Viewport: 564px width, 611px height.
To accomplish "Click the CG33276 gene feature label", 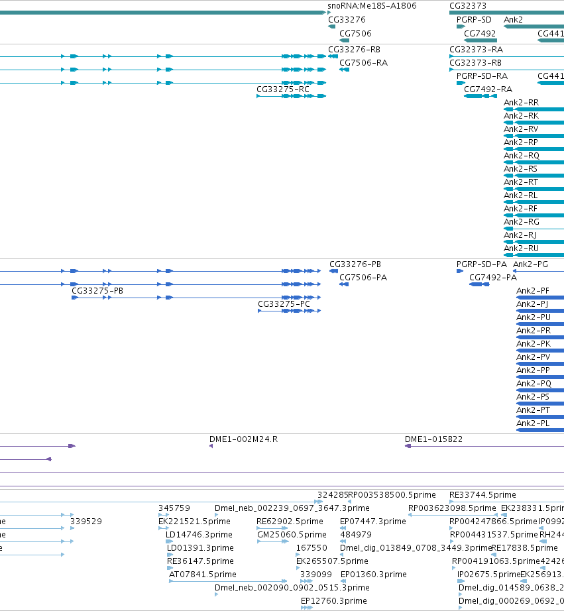I will coord(347,20).
